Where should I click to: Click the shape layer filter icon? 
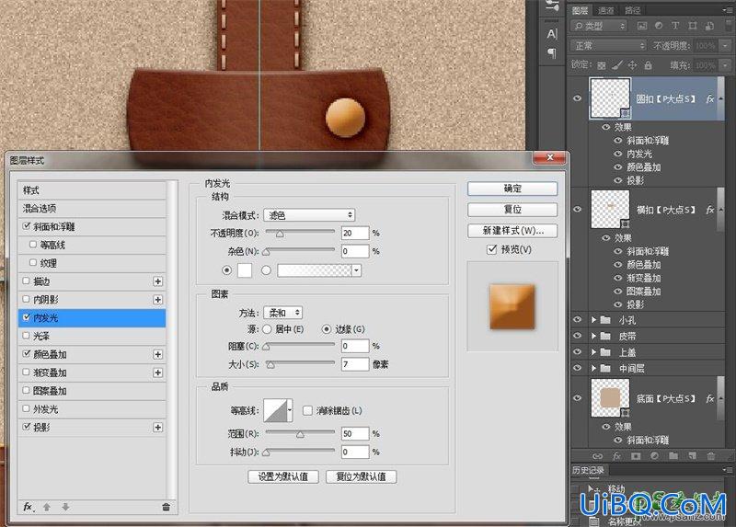[693, 26]
